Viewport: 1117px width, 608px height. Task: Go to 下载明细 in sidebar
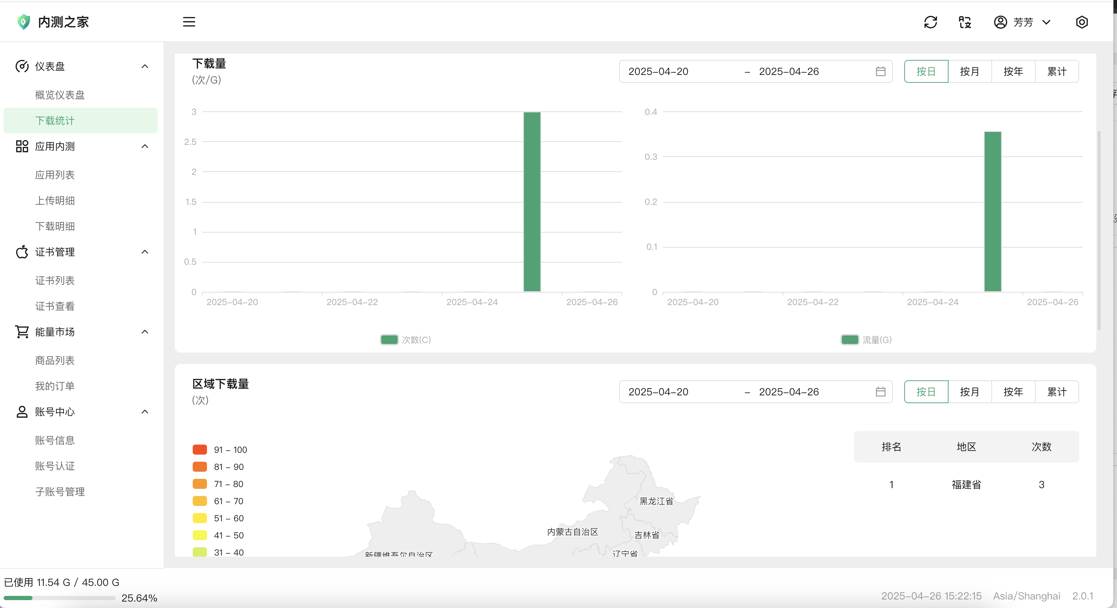click(55, 226)
